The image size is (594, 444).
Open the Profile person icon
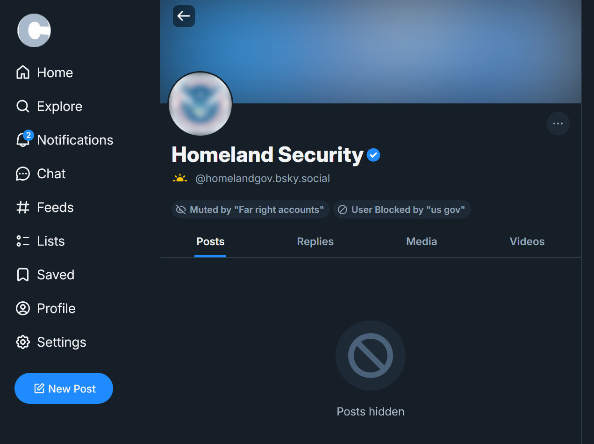(22, 308)
